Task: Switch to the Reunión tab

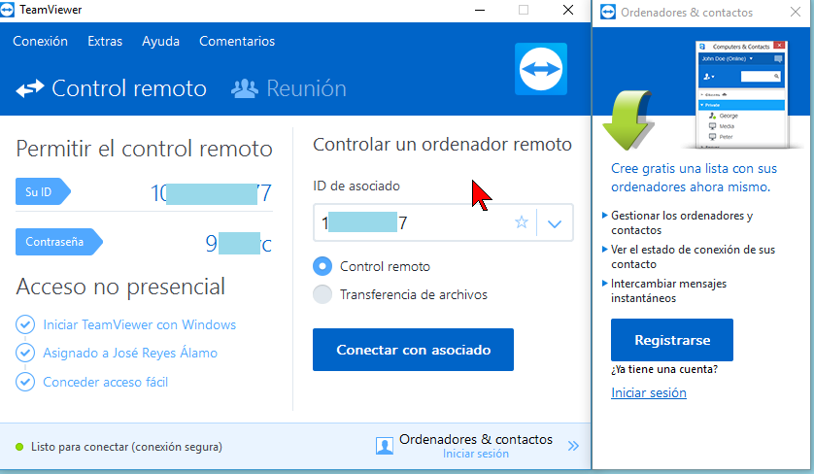Action: click(288, 88)
